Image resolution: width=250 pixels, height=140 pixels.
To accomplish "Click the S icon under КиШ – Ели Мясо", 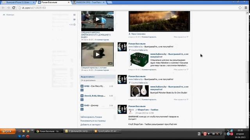I will pyautogui.click(x=82, y=90).
